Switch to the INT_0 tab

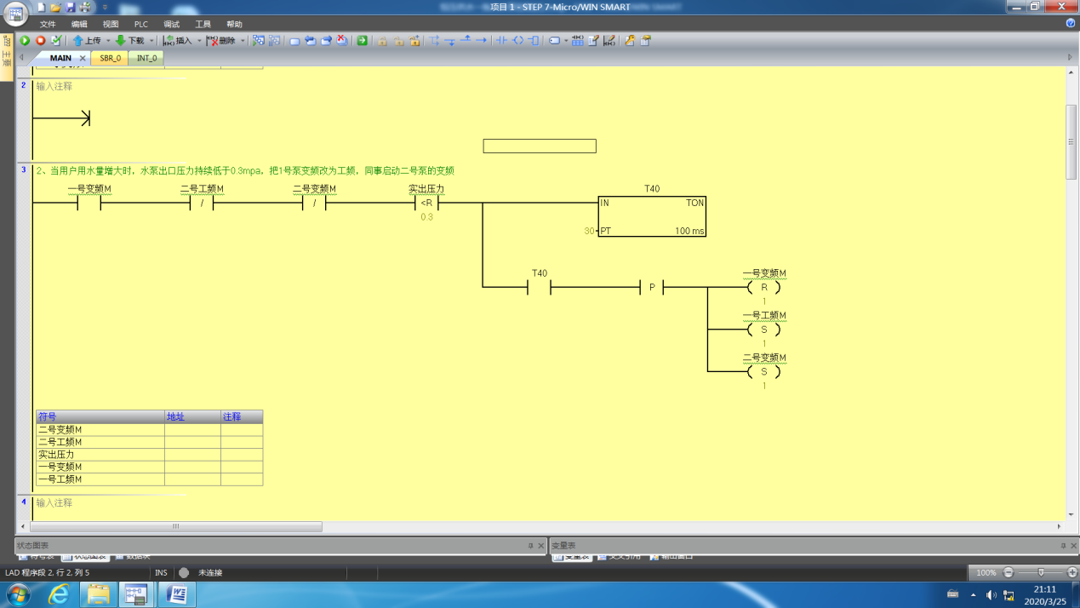pos(146,58)
